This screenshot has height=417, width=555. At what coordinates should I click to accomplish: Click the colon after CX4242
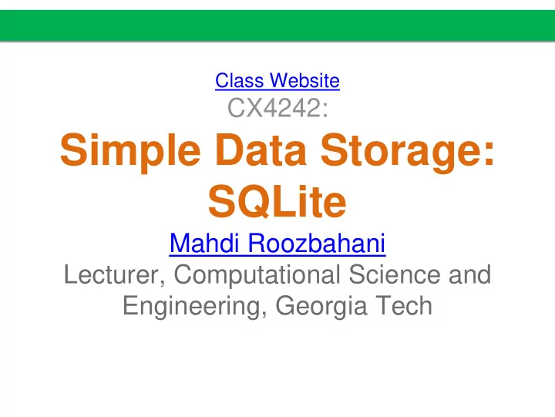coord(325,109)
